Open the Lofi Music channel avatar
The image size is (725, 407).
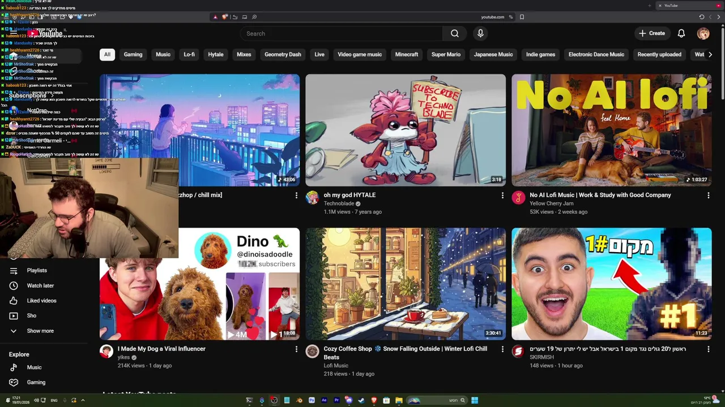coord(312,351)
